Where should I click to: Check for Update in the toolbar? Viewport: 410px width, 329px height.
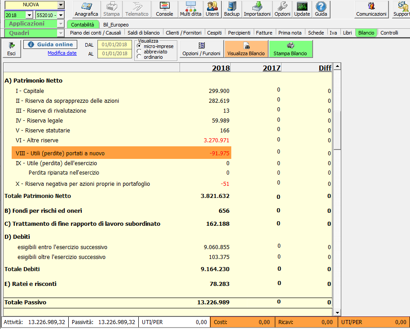pos(302,9)
